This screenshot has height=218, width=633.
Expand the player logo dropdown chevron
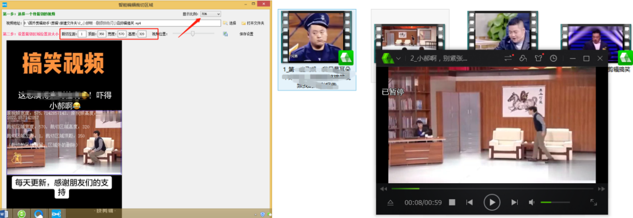click(x=398, y=59)
